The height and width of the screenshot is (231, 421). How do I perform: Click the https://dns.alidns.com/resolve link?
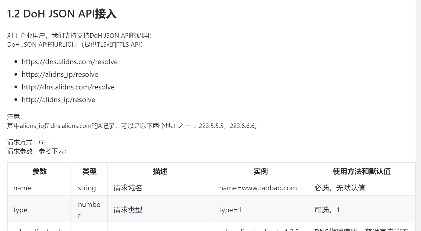click(69, 62)
